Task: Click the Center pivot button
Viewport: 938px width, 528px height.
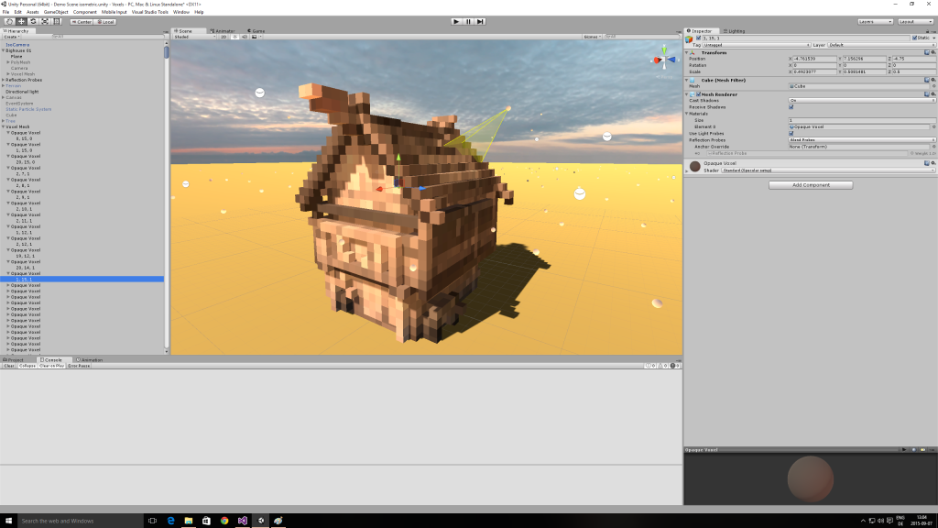Action: point(82,22)
